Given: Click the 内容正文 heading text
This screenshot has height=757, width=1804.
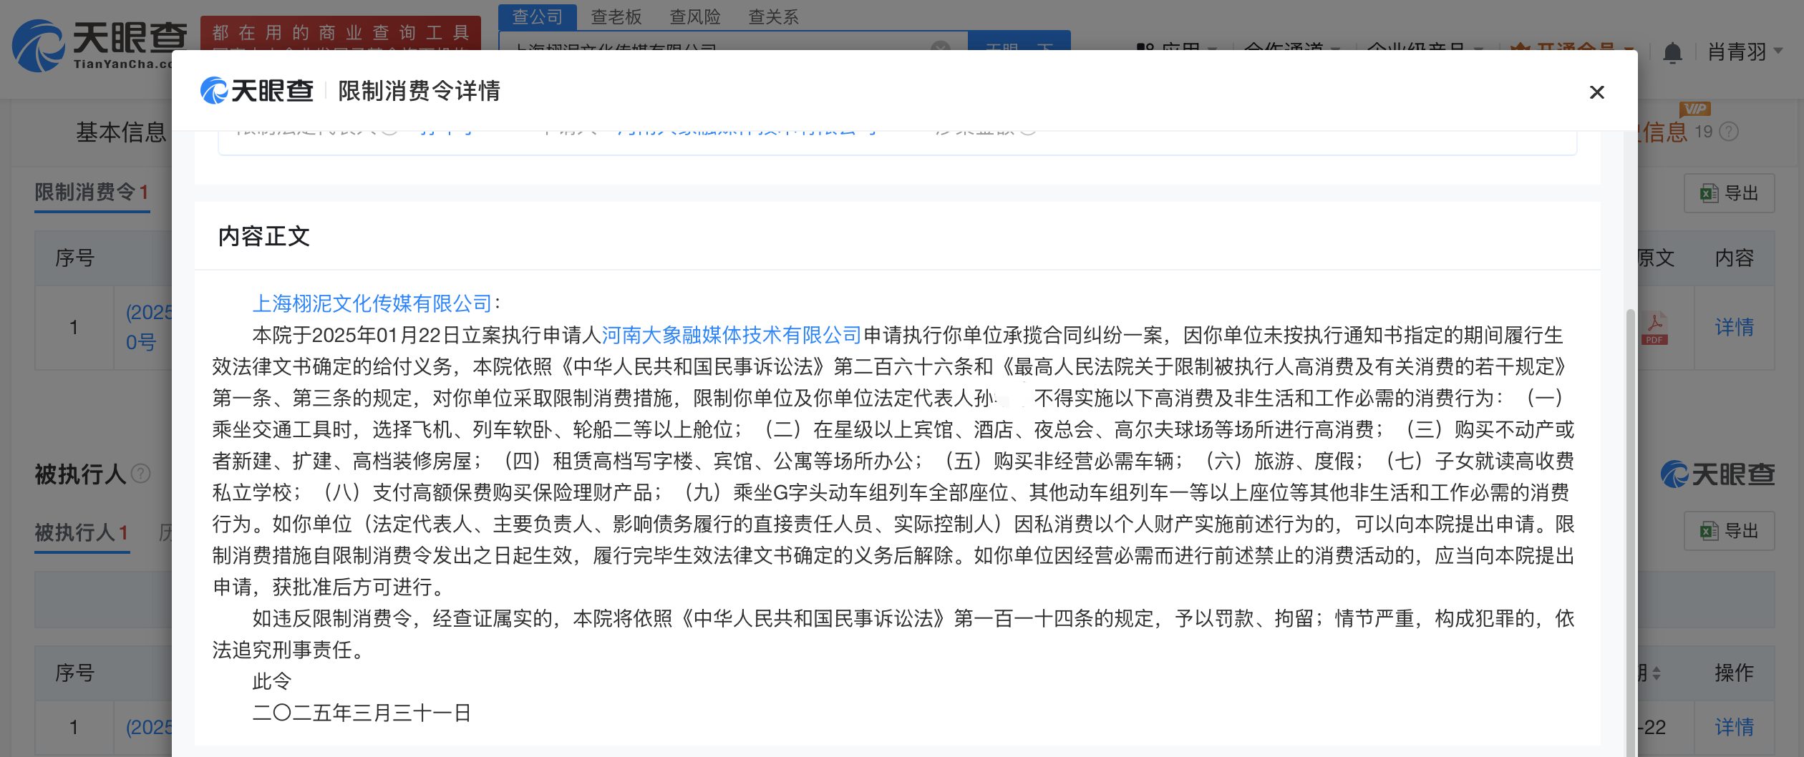Looking at the screenshot, I should (x=263, y=236).
